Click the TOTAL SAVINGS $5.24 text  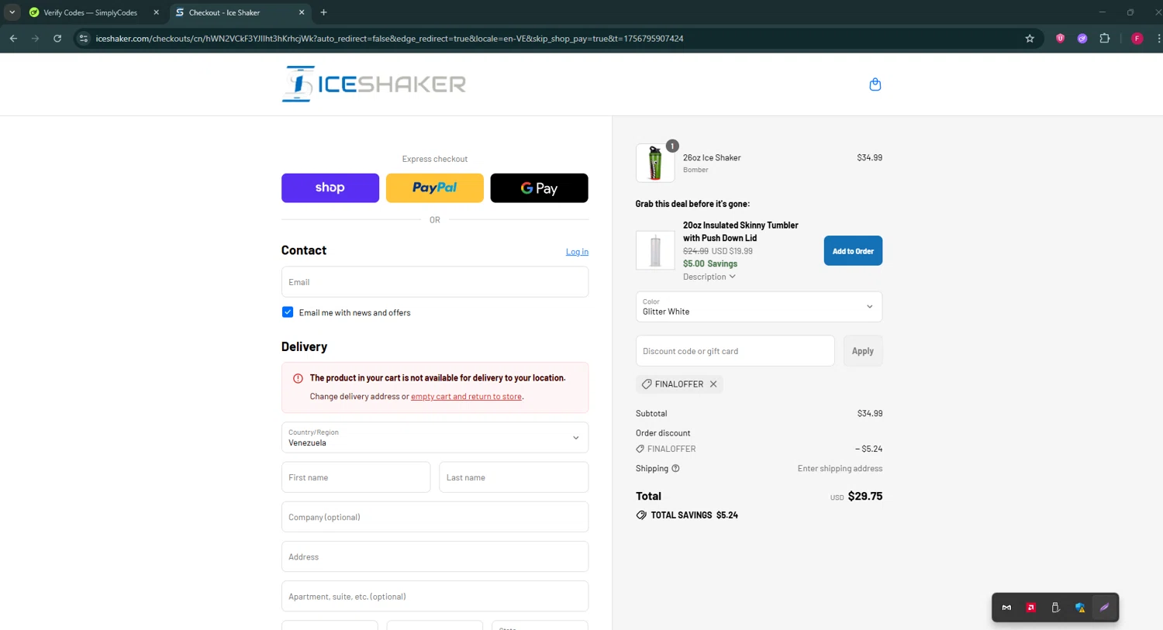pyautogui.click(x=694, y=515)
